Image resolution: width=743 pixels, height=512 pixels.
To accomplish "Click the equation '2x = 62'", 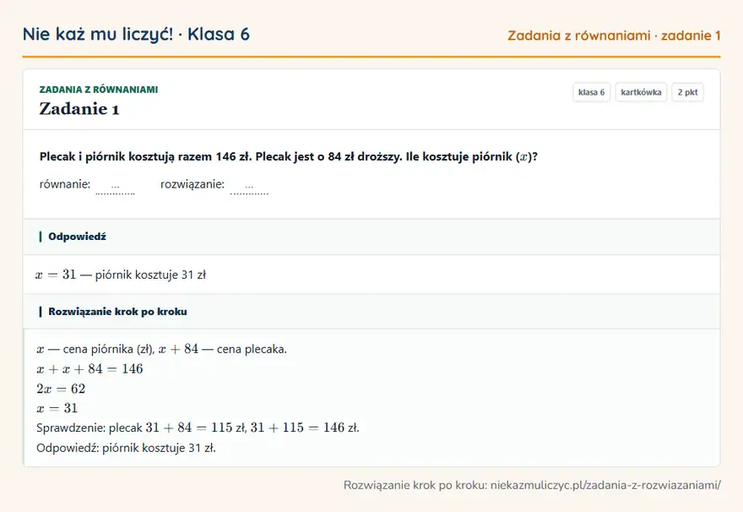I will 61,389.
